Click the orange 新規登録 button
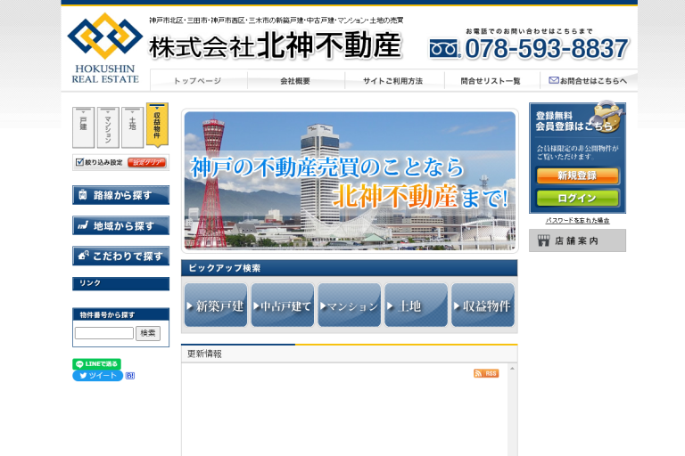 [x=577, y=175]
